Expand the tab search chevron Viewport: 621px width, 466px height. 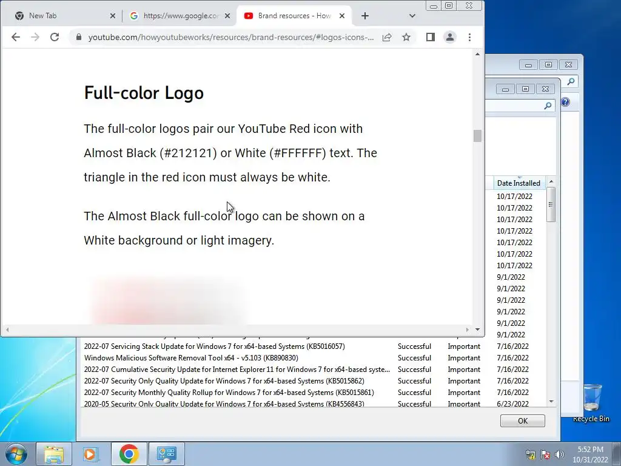click(412, 16)
